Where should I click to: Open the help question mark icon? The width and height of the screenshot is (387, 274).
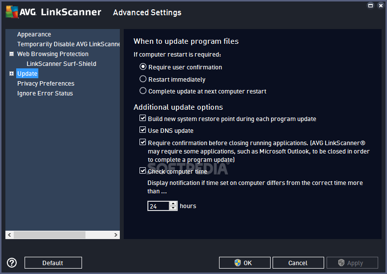click(12, 263)
